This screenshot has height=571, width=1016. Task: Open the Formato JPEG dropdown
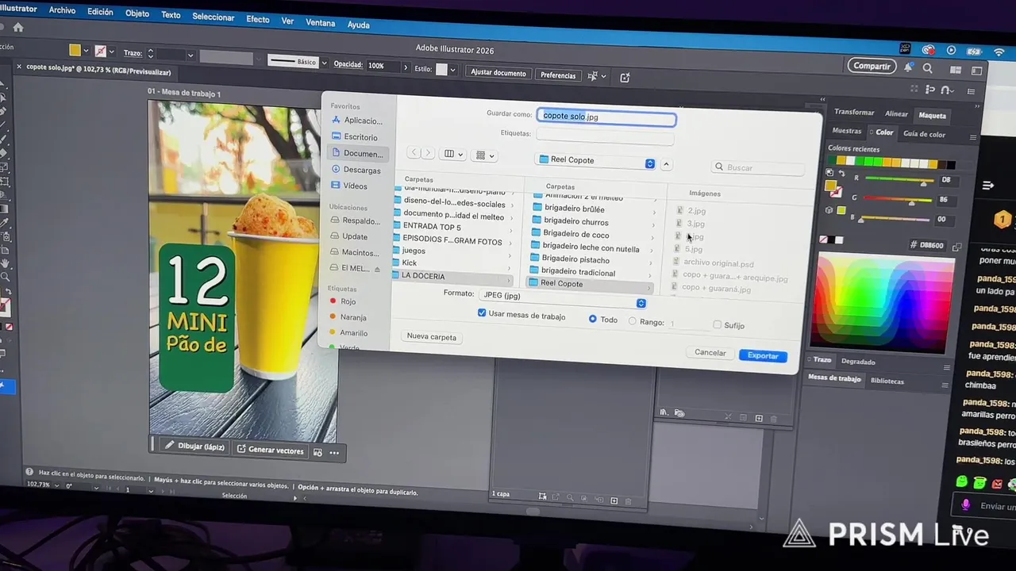pos(563,298)
